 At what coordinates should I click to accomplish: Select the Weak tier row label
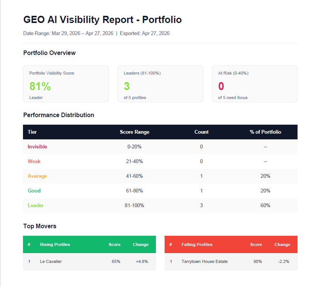(x=34, y=161)
